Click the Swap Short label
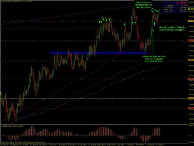Viewport: 194px width, 146px height. (168, 11)
